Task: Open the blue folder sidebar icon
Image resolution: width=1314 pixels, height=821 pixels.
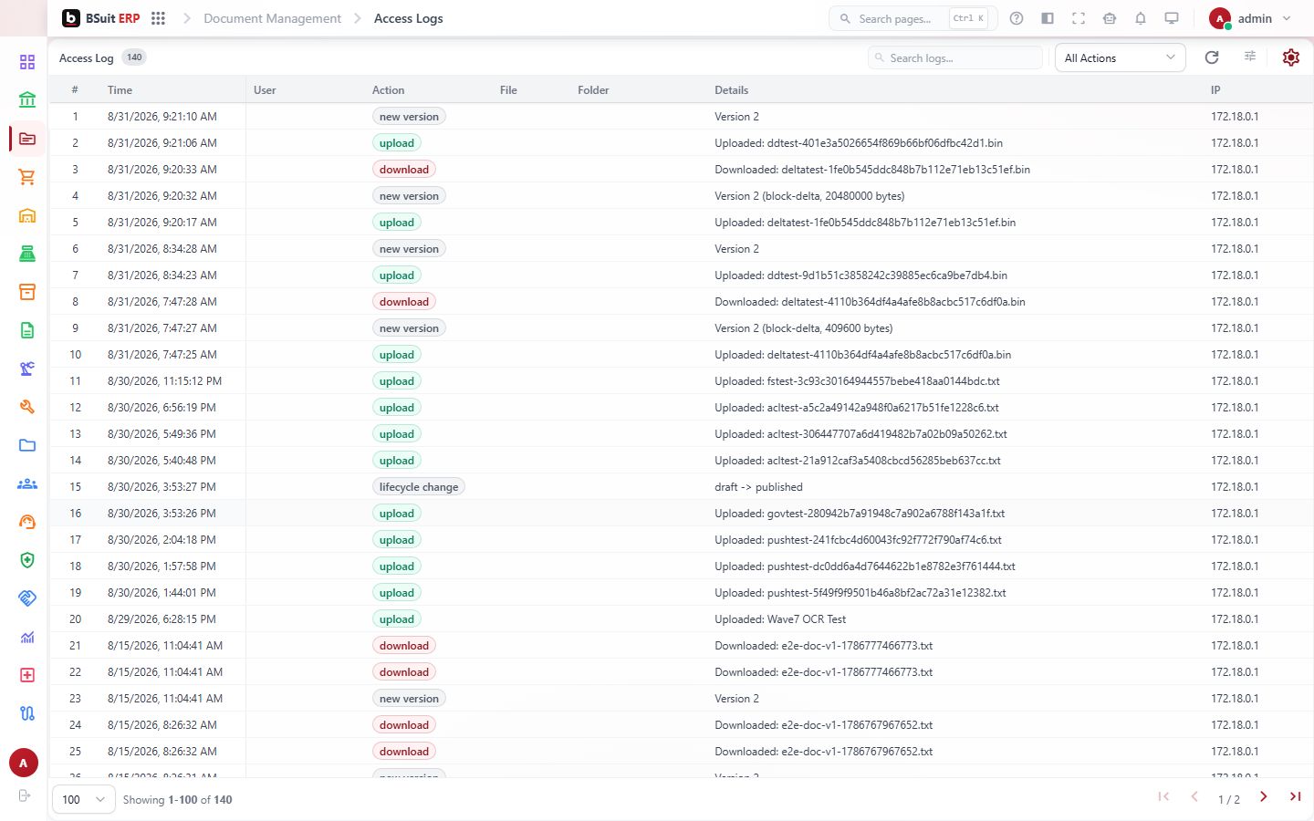Action: pos(27,445)
